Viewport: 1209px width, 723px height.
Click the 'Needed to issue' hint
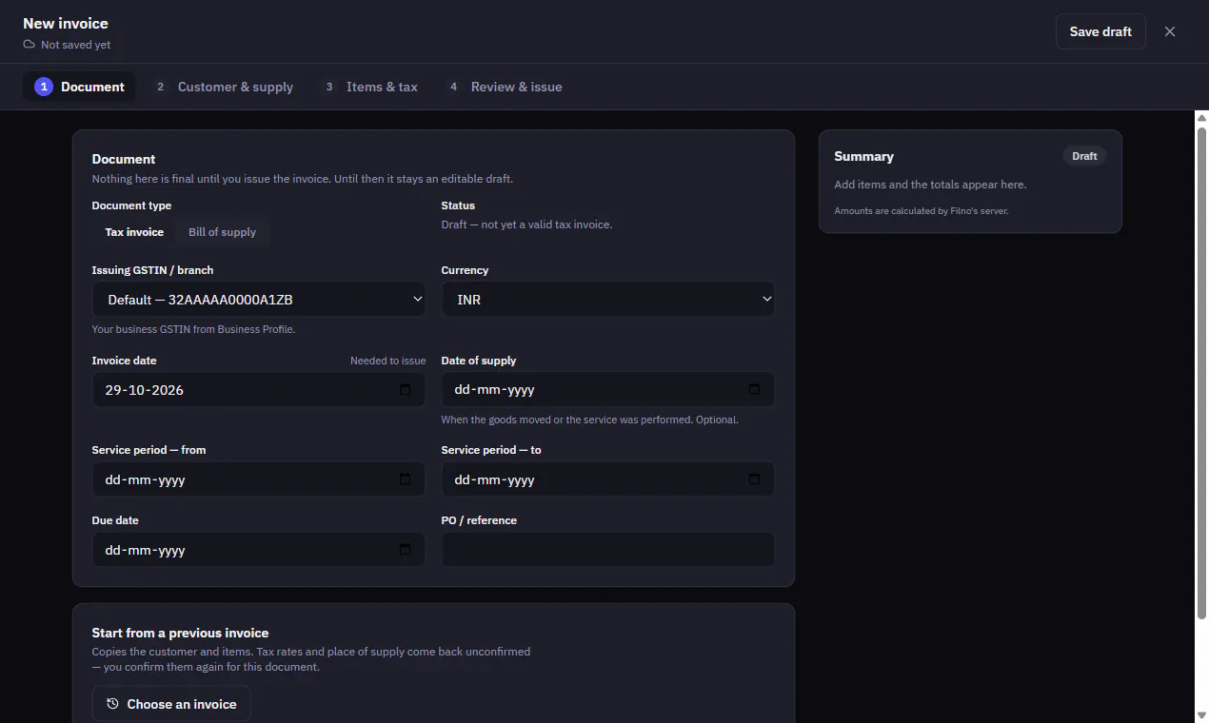point(387,361)
